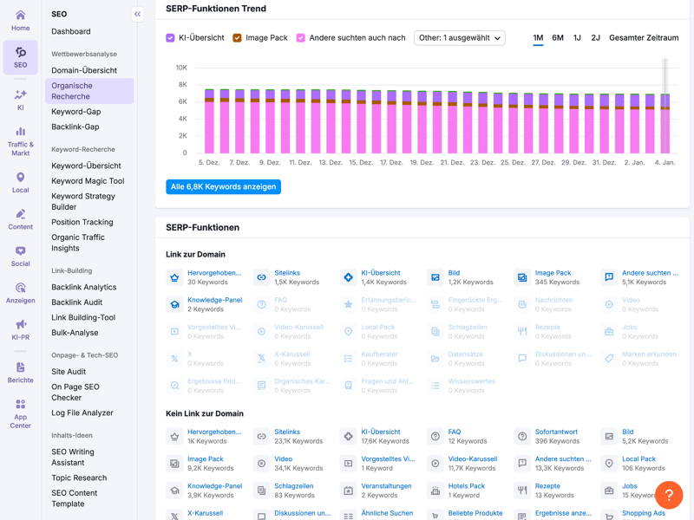Disable Andere suchen auch nach checkbox
Image resolution: width=694 pixels, height=520 pixels.
tap(300, 38)
